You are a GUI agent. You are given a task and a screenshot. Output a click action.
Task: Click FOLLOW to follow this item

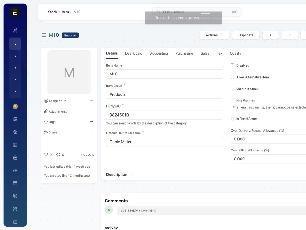click(88, 155)
